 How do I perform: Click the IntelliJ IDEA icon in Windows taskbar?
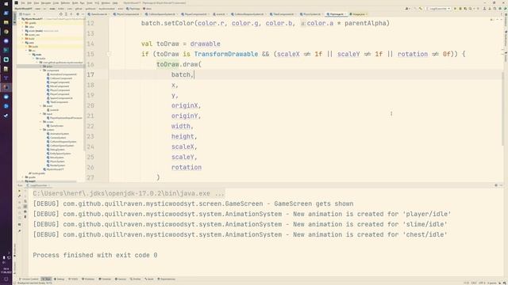6,87
